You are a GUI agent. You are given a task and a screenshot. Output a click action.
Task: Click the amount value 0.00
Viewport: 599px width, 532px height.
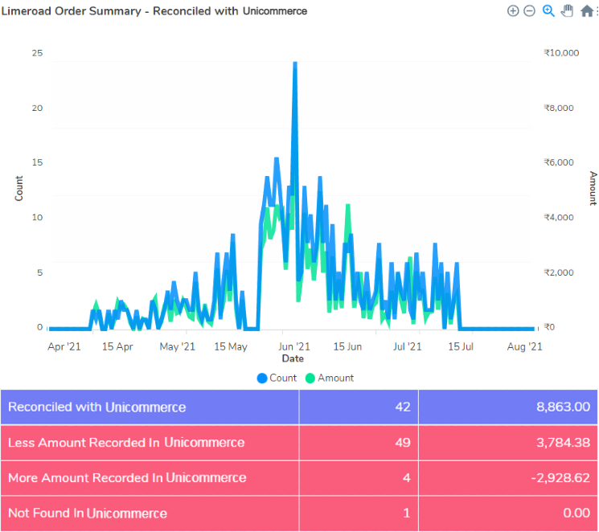[576, 514]
